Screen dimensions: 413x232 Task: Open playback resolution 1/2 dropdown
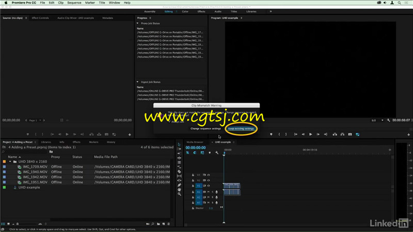tap(377, 120)
